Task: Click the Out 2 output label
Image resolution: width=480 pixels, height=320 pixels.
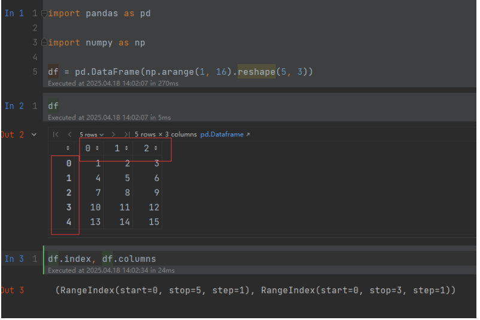Action: tap(12, 135)
